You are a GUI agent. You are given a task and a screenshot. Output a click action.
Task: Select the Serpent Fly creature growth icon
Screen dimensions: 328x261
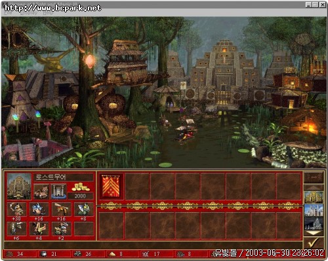tap(62, 209)
